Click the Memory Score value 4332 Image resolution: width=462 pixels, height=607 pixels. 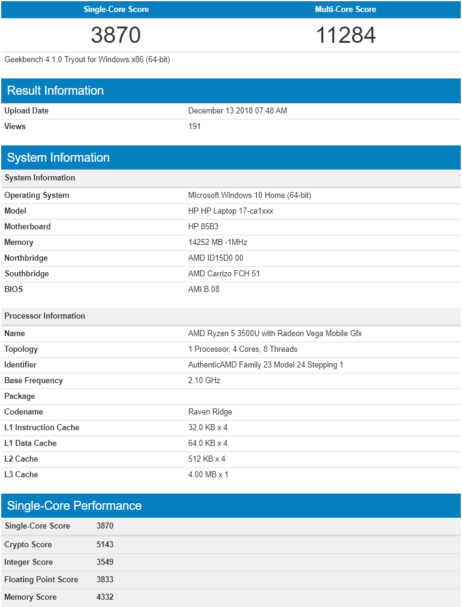click(x=105, y=597)
